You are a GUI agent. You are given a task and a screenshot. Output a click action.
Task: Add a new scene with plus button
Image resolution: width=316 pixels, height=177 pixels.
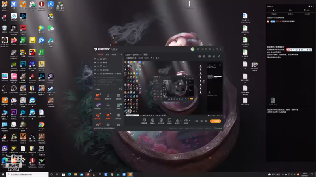[121, 55]
